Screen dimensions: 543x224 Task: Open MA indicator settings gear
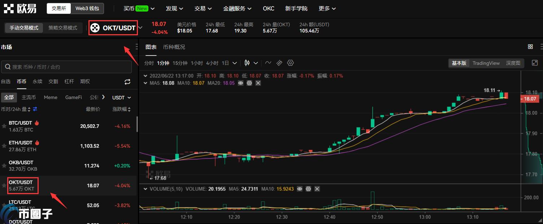click(249, 83)
